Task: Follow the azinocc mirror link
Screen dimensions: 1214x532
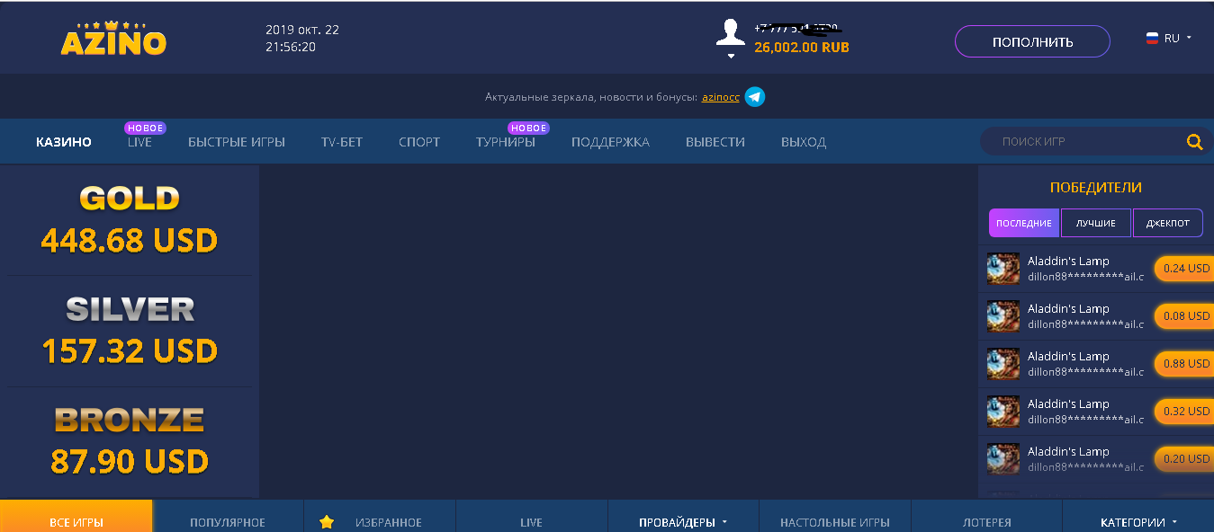Action: [x=721, y=97]
